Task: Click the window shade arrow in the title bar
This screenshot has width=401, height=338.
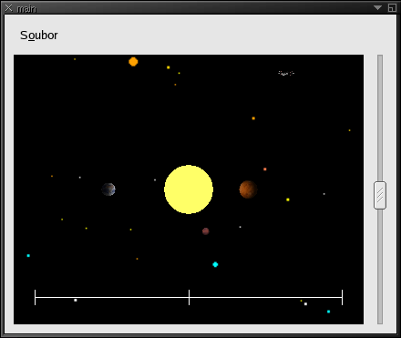Action: click(x=377, y=8)
